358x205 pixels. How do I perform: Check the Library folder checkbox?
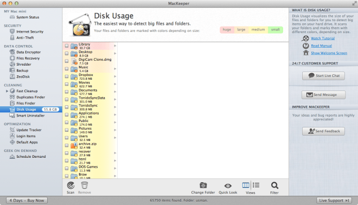[x=66, y=46]
